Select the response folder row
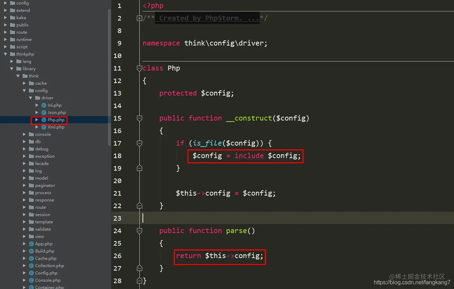This screenshot has width=454, height=289. click(x=56, y=200)
